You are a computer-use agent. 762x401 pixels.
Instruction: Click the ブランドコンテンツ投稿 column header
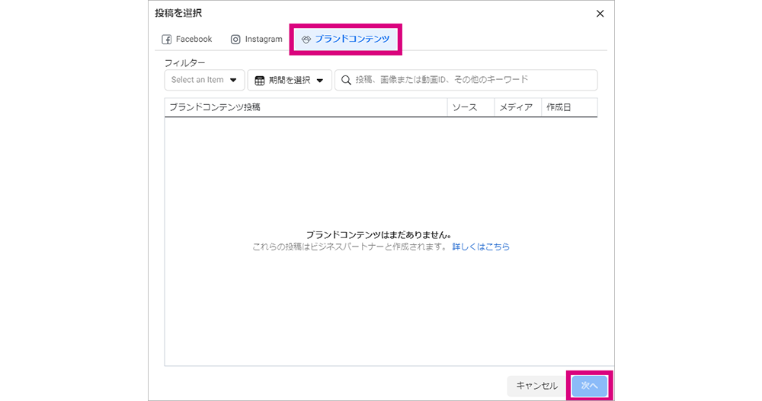[306, 107]
